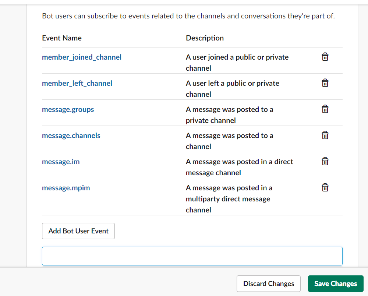Click description text for message.mpim event
Screen dimensions: 368x296
point(228,199)
